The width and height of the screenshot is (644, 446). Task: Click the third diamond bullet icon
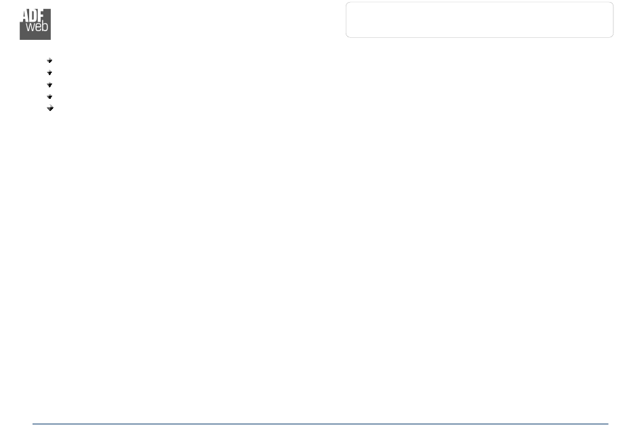[49, 85]
